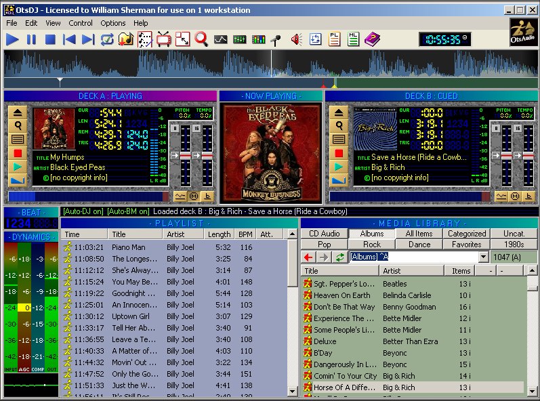Open the ML media library icon
Screen dimensions: 540x401
353,39
